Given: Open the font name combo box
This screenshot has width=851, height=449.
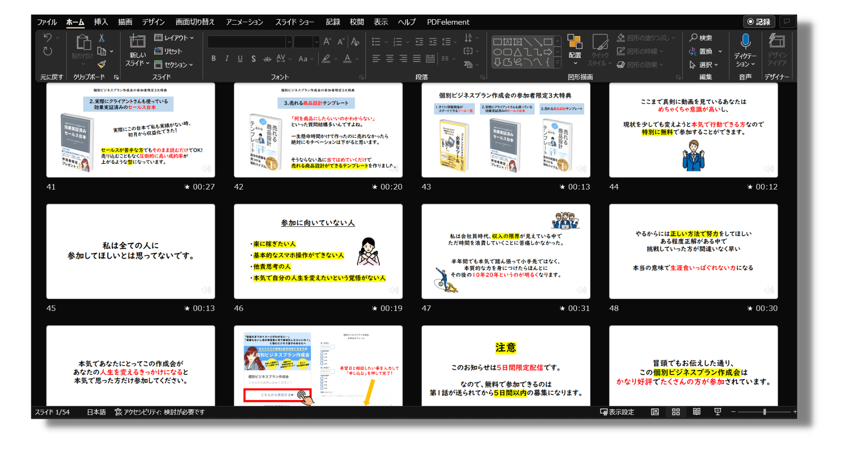Looking at the screenshot, I should pyautogui.click(x=250, y=42).
